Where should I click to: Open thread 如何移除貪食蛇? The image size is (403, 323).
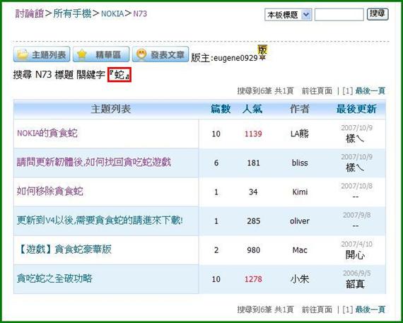(50, 192)
